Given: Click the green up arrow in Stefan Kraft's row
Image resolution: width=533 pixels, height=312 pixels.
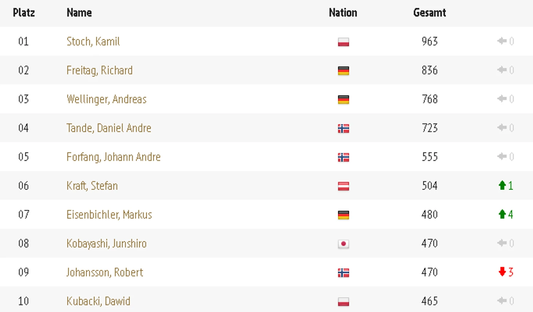Looking at the screenshot, I should tap(502, 185).
